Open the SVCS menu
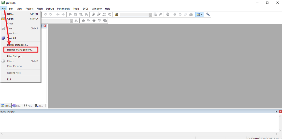The height and width of the screenshot is (139, 282). tap(86, 9)
